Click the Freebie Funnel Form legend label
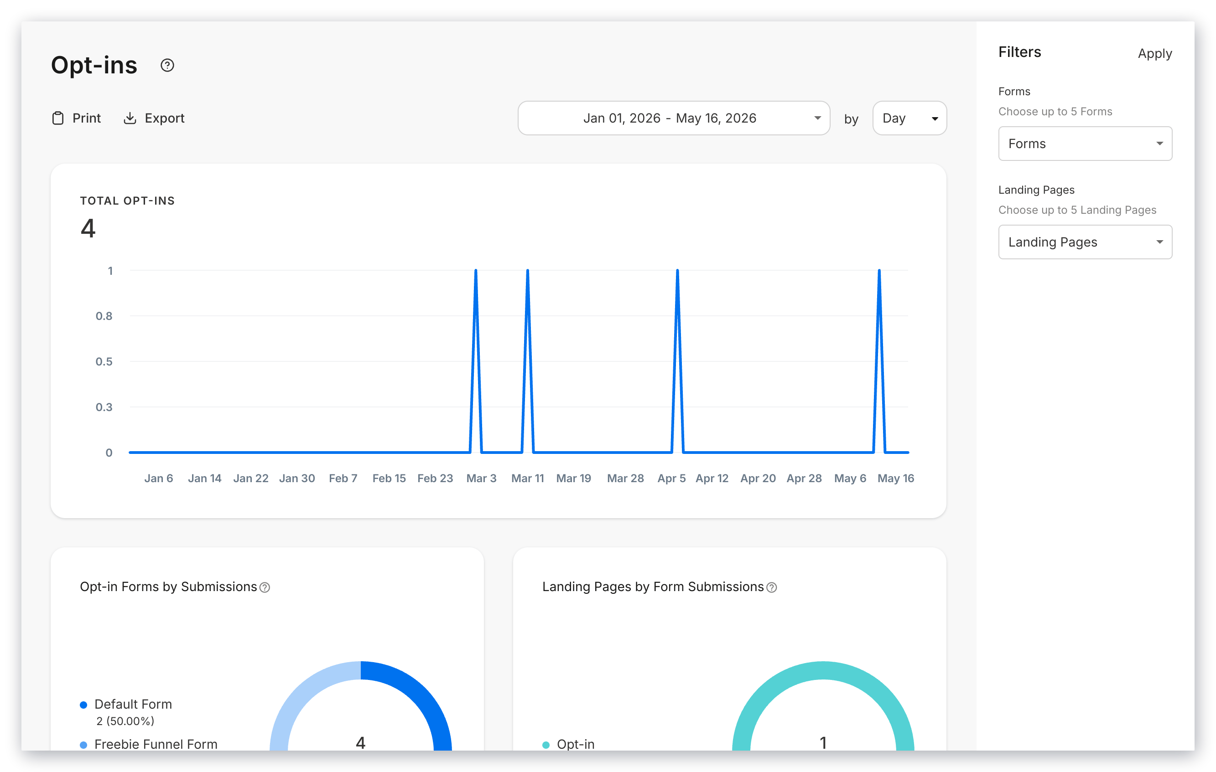 156,744
